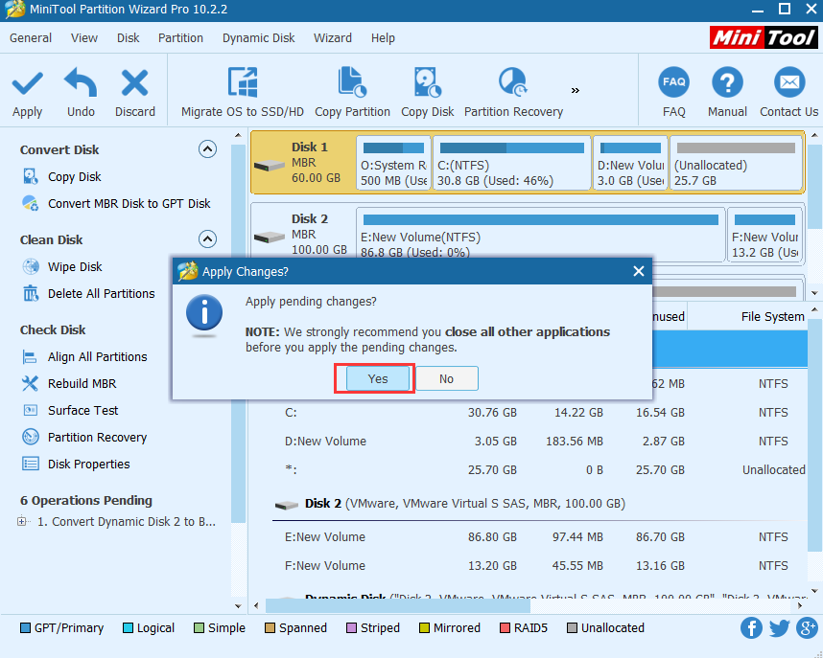
Task: Open the Partition menu
Action: (x=180, y=37)
